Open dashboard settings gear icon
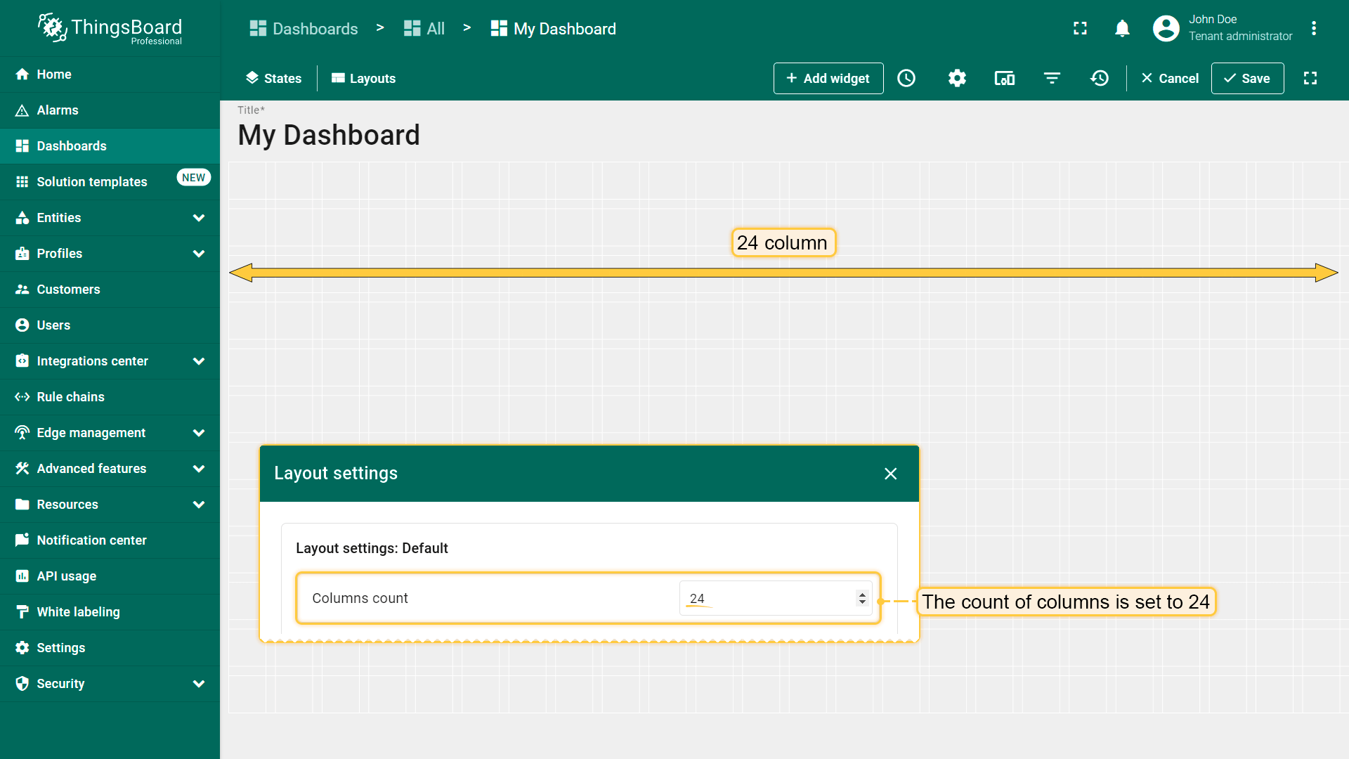Screen dimensions: 1349x759 point(957,78)
